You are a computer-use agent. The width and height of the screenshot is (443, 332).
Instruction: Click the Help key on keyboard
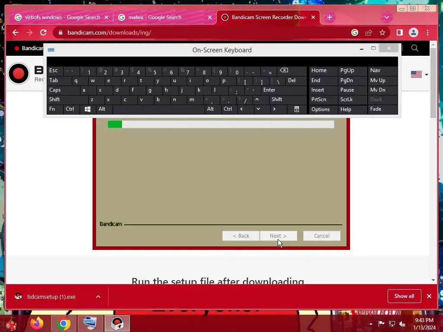pyautogui.click(x=352, y=109)
